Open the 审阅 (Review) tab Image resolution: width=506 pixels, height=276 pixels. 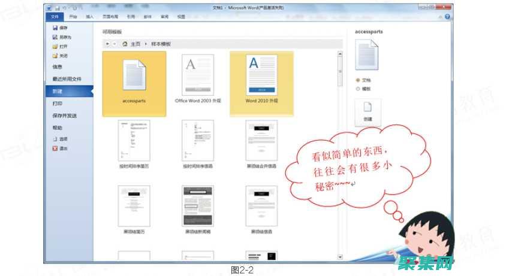165,16
